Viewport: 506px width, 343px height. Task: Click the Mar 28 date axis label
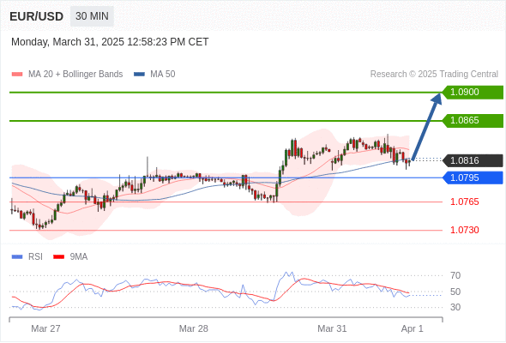click(194, 328)
